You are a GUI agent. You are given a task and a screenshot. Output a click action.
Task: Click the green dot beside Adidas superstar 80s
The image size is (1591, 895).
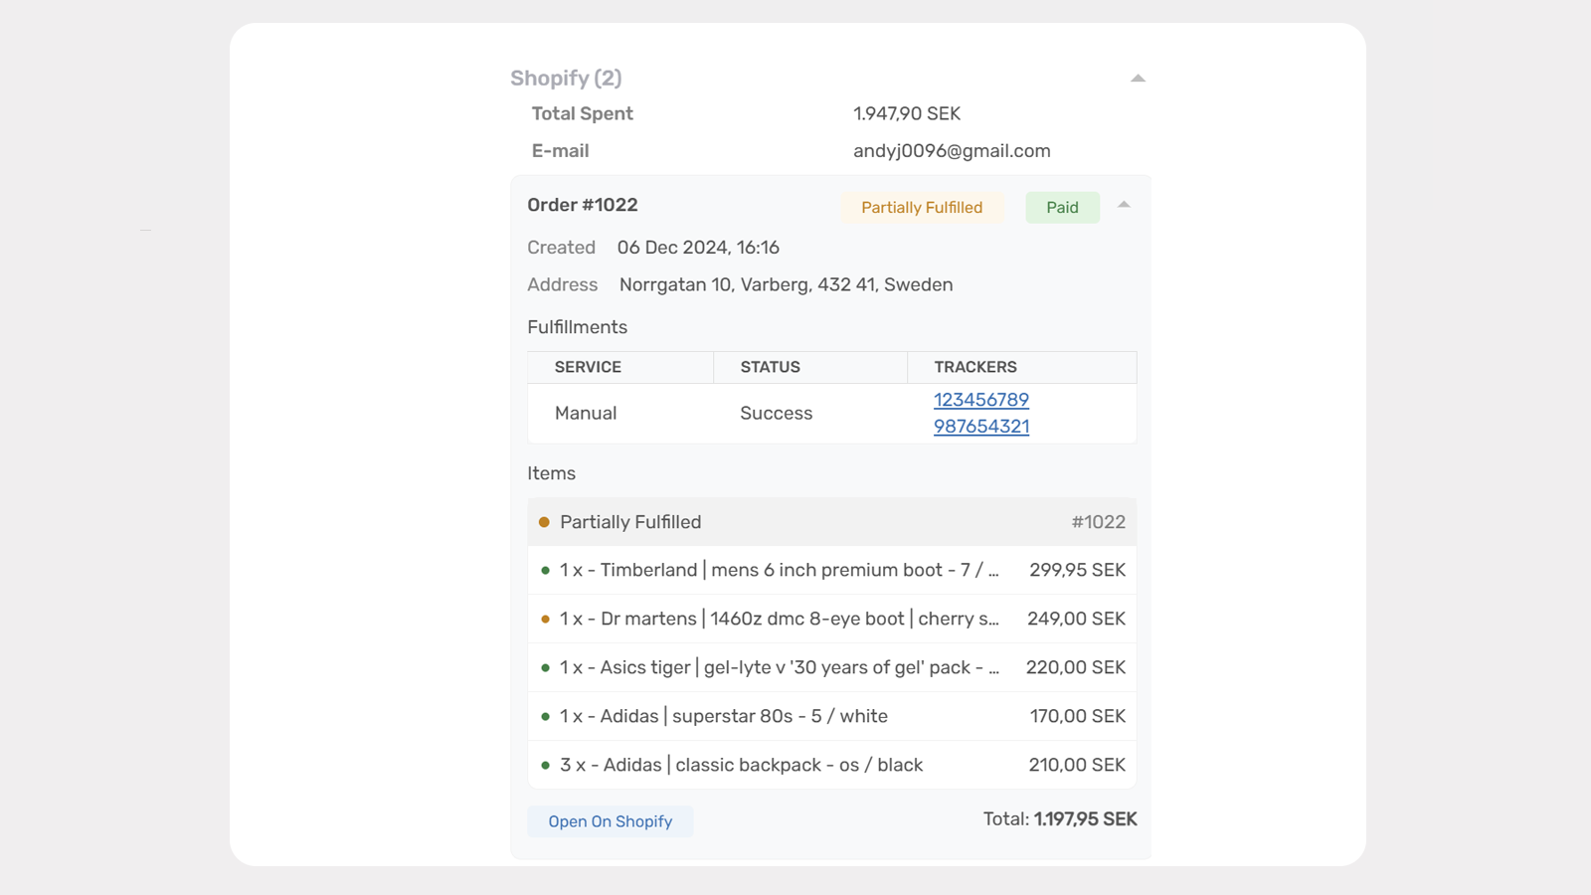[544, 715]
